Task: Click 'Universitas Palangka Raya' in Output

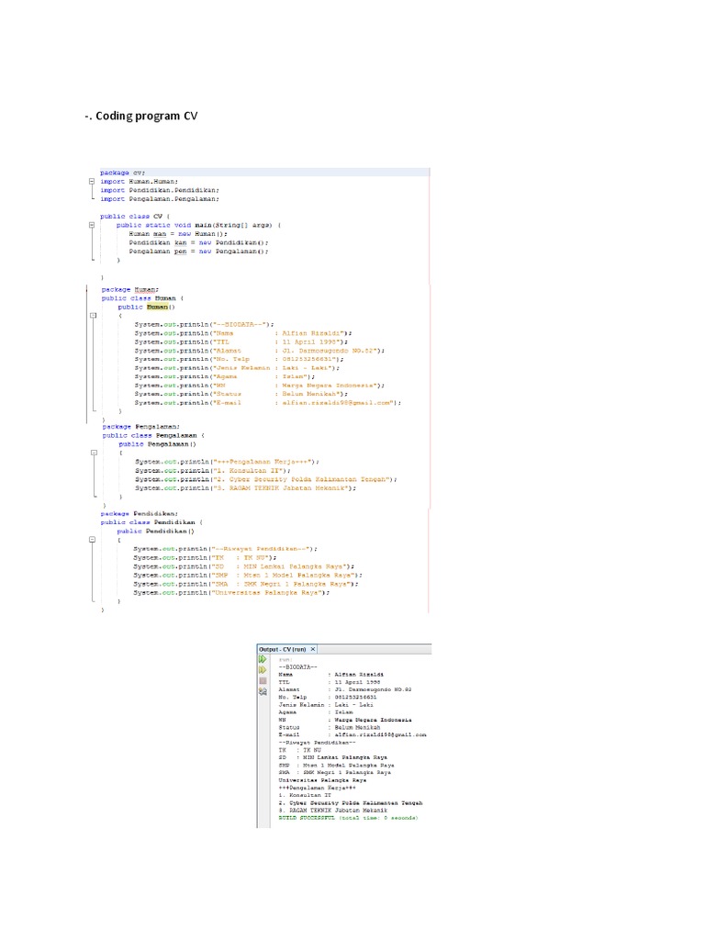Action: click(x=322, y=780)
